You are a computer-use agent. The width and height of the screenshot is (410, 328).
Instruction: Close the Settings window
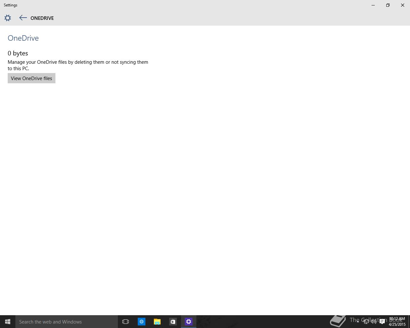[403, 5]
